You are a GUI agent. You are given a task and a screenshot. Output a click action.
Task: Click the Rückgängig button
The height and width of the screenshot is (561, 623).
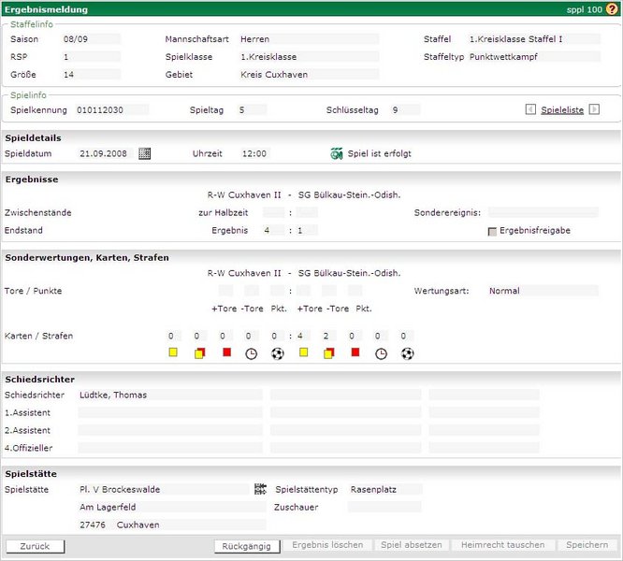coord(247,545)
